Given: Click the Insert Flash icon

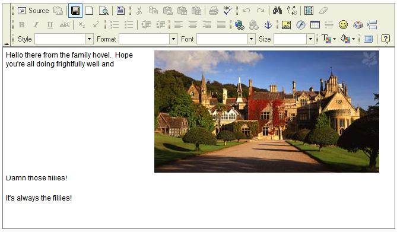Looking at the screenshot, I should click(x=300, y=25).
